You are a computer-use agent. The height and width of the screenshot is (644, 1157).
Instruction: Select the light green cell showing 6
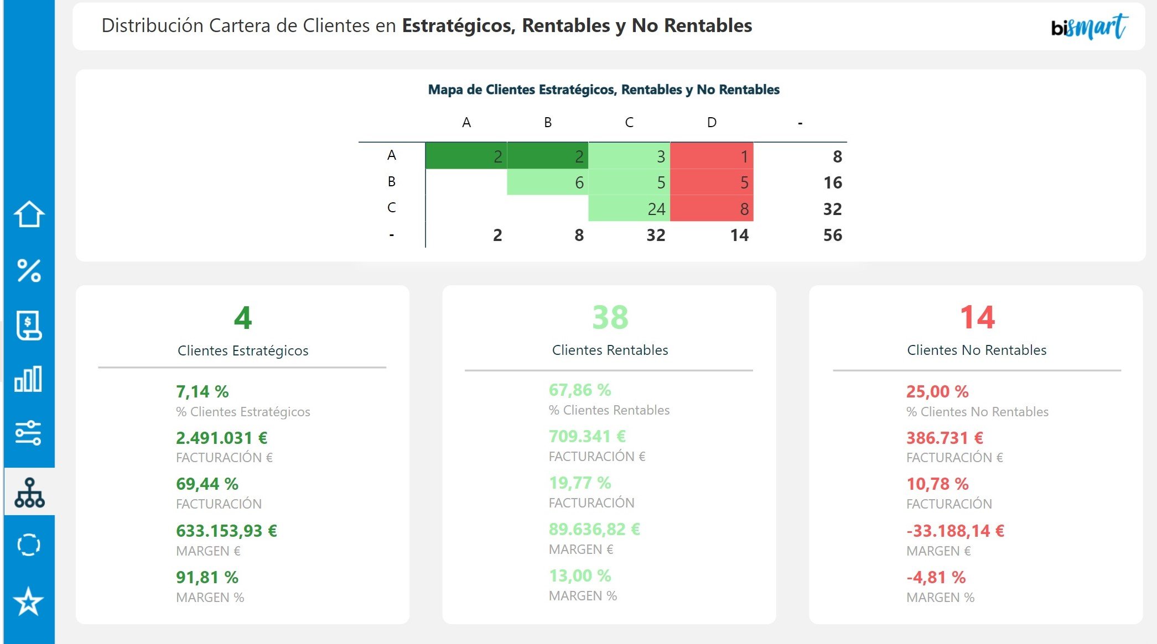tap(548, 182)
